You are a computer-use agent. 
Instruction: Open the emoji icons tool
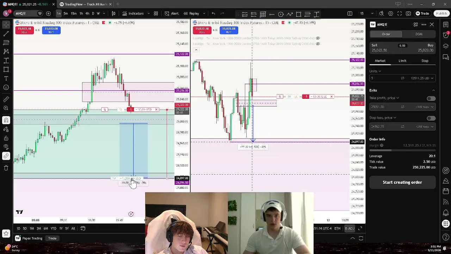[x=6, y=87]
